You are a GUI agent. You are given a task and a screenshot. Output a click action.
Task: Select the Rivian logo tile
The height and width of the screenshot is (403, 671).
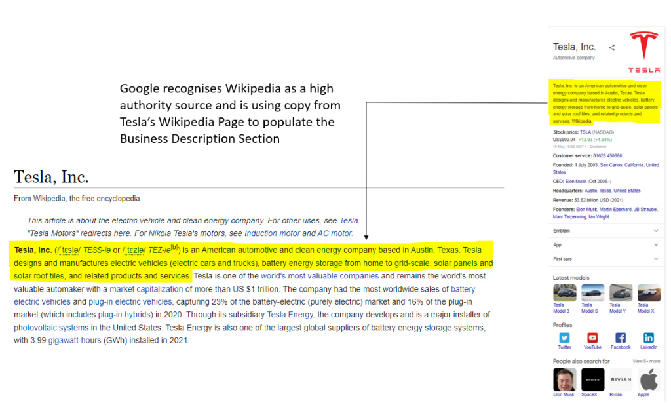point(621,379)
